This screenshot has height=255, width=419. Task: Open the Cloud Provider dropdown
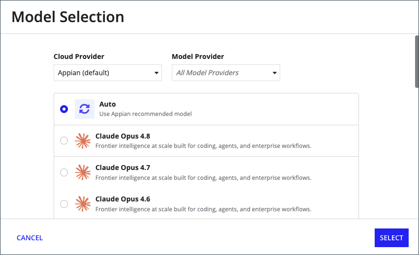coord(108,73)
